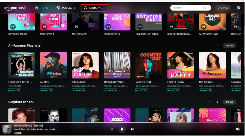Start the Fiesta Infantil station icon

108,26
